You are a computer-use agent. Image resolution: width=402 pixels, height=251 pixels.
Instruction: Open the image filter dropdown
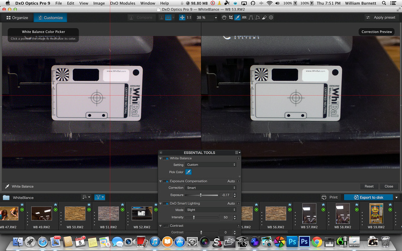coord(99,197)
